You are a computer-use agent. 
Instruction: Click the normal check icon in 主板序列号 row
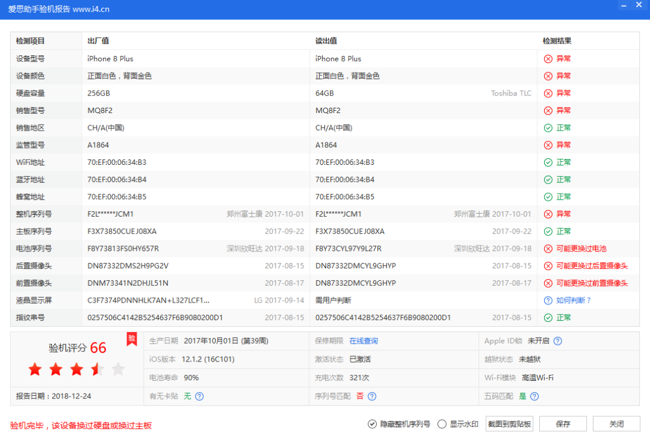click(548, 232)
